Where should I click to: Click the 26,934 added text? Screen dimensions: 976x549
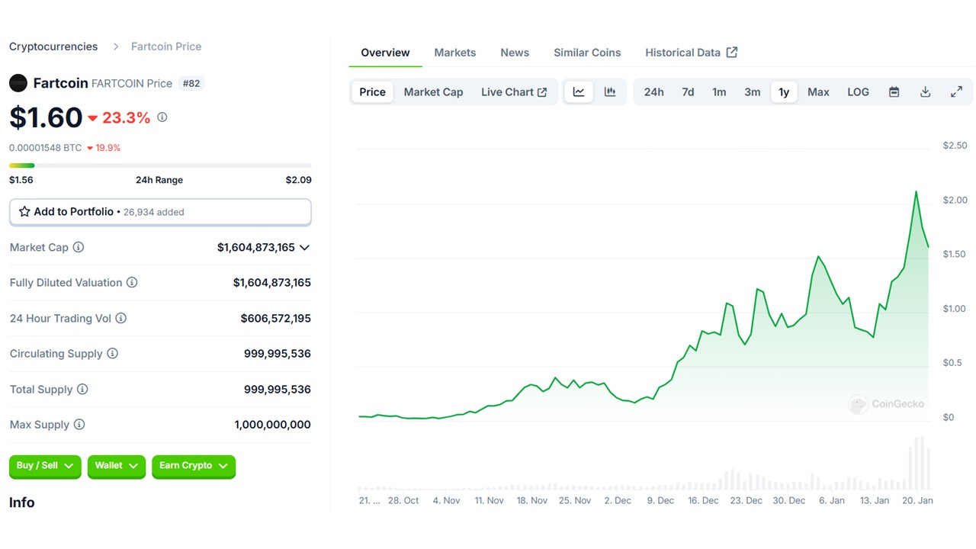pos(154,212)
